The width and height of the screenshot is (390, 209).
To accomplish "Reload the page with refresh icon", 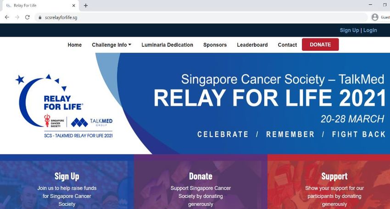I will [x=28, y=17].
